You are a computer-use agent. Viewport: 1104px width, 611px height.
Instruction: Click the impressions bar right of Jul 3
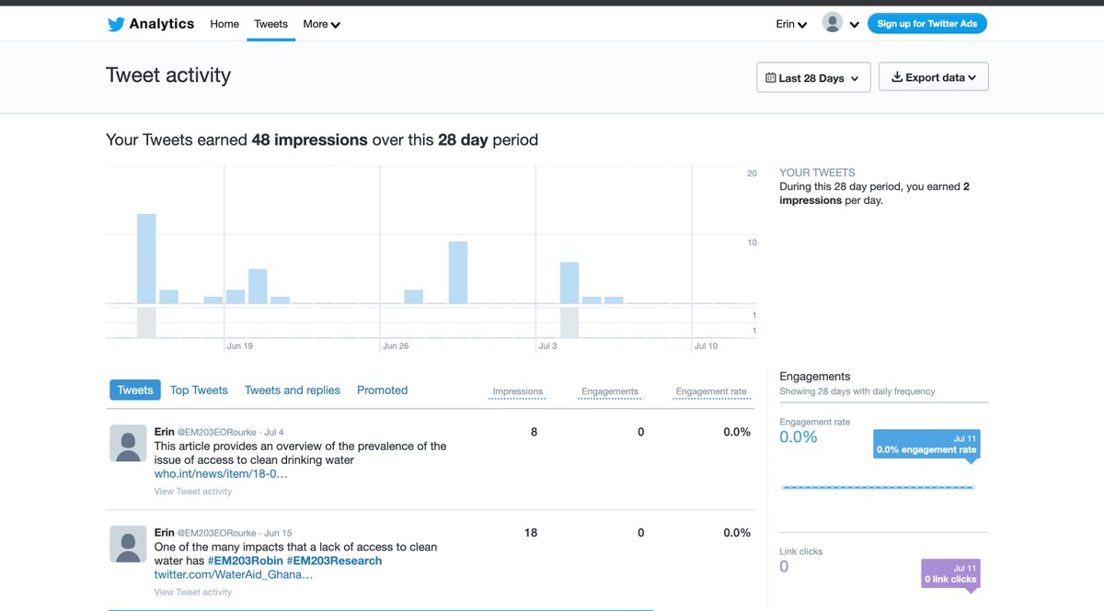(569, 283)
